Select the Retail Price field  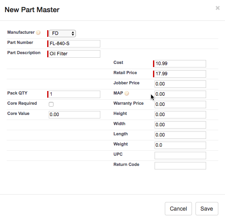click(180, 74)
